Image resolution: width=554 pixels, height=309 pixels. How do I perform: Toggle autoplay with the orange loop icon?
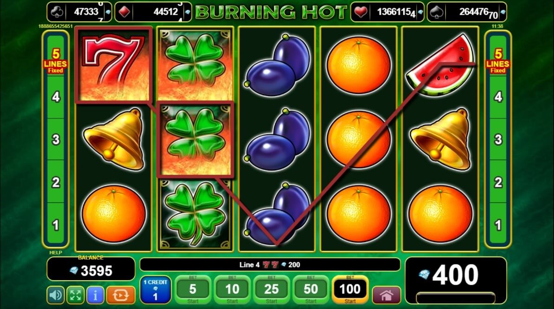click(120, 295)
